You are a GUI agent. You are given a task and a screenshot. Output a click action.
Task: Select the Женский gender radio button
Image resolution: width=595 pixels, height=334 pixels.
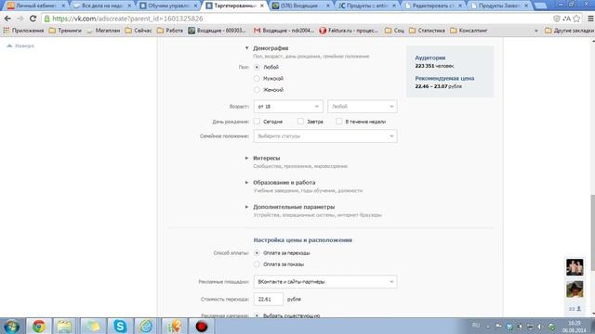257,90
